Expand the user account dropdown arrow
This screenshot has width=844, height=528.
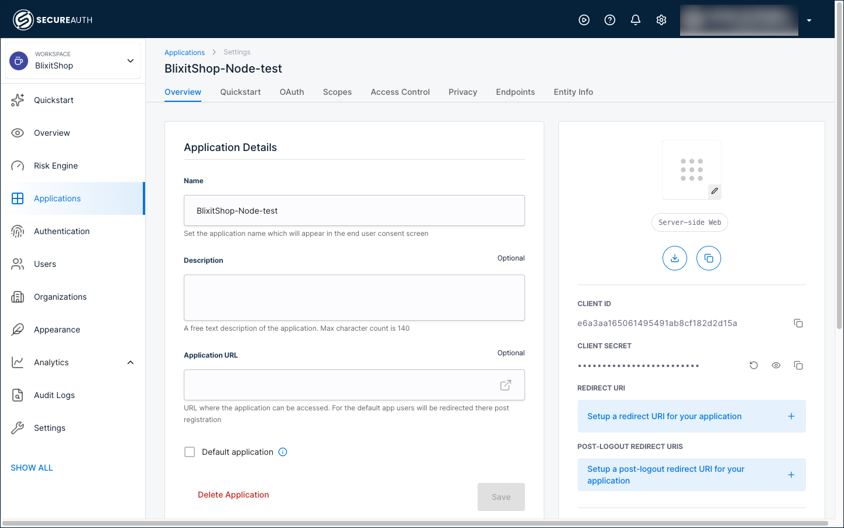(809, 20)
